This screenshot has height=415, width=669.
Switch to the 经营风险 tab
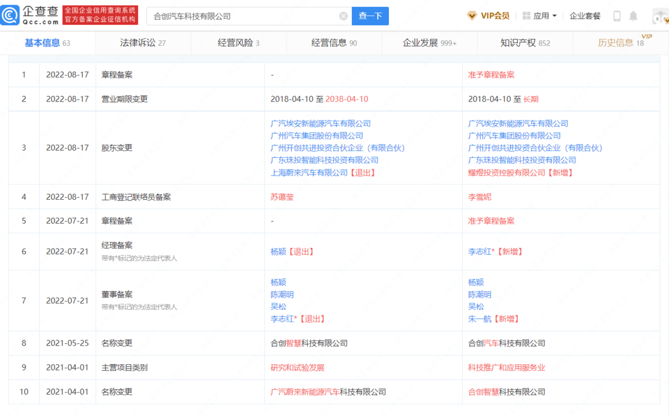point(238,43)
